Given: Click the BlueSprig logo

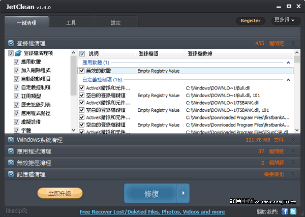Looking at the screenshot, I should tap(17, 211).
